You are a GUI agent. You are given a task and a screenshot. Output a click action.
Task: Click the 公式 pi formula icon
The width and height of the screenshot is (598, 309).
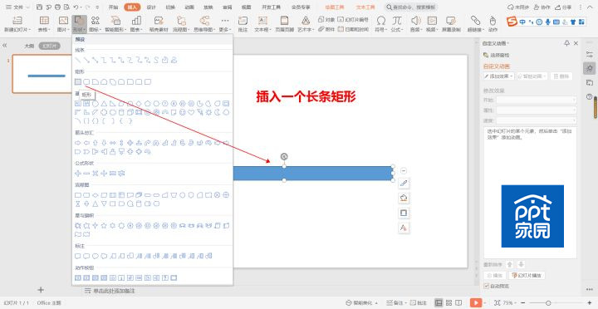[397, 21]
